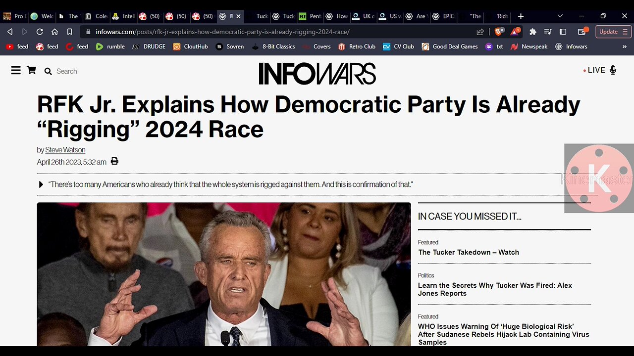The height and width of the screenshot is (356, 634).
Task: Close the active Infowars tab
Action: 238,16
